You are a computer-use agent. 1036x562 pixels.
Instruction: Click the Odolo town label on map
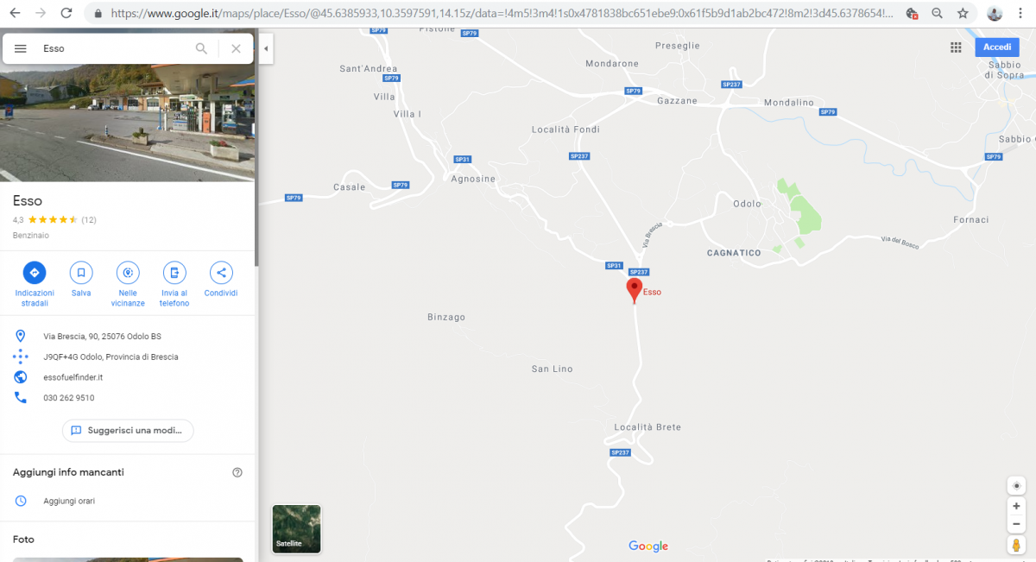(747, 205)
